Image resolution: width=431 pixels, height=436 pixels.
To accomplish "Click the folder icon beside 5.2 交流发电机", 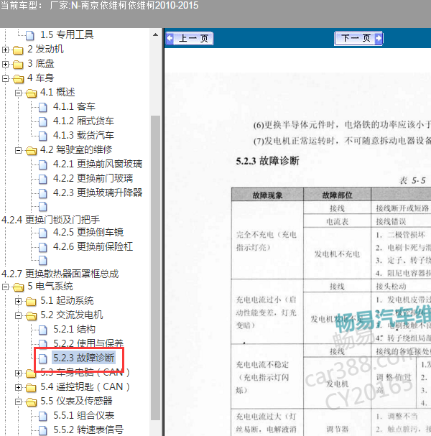I will [x=31, y=316].
